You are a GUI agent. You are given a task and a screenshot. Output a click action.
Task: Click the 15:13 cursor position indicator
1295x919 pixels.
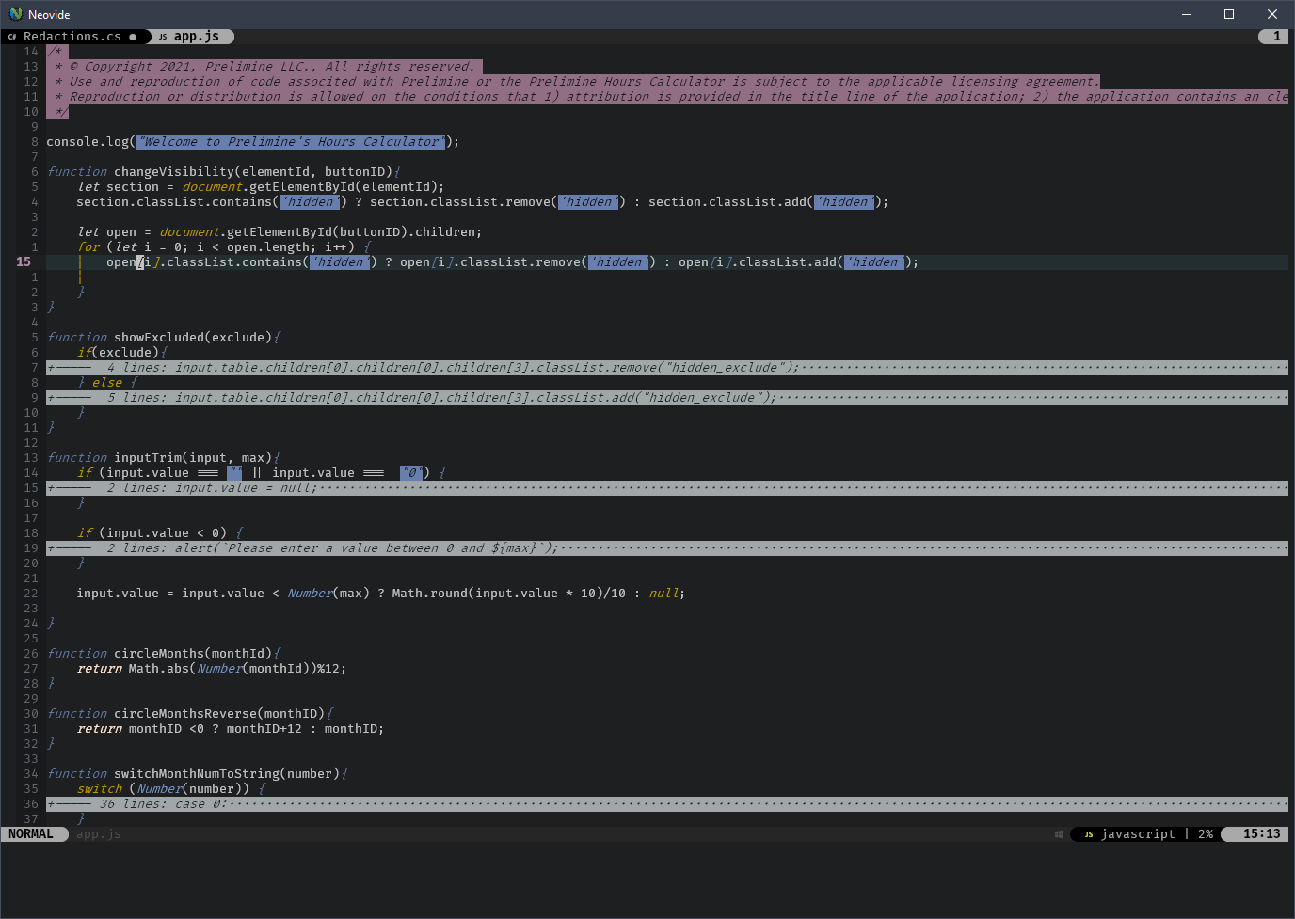pyautogui.click(x=1261, y=834)
